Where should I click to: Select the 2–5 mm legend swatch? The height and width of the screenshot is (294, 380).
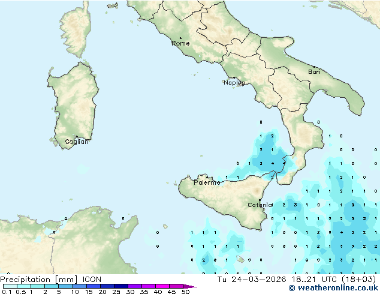tap(52, 286)
